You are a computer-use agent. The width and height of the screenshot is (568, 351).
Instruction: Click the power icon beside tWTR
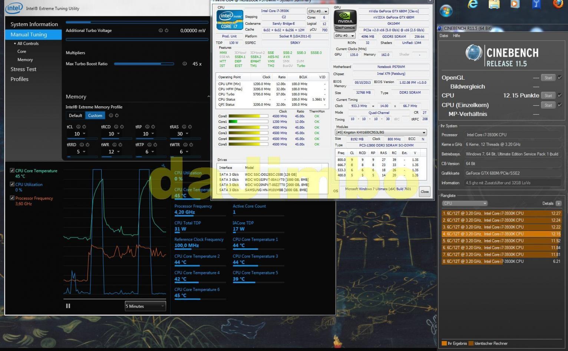(191, 145)
